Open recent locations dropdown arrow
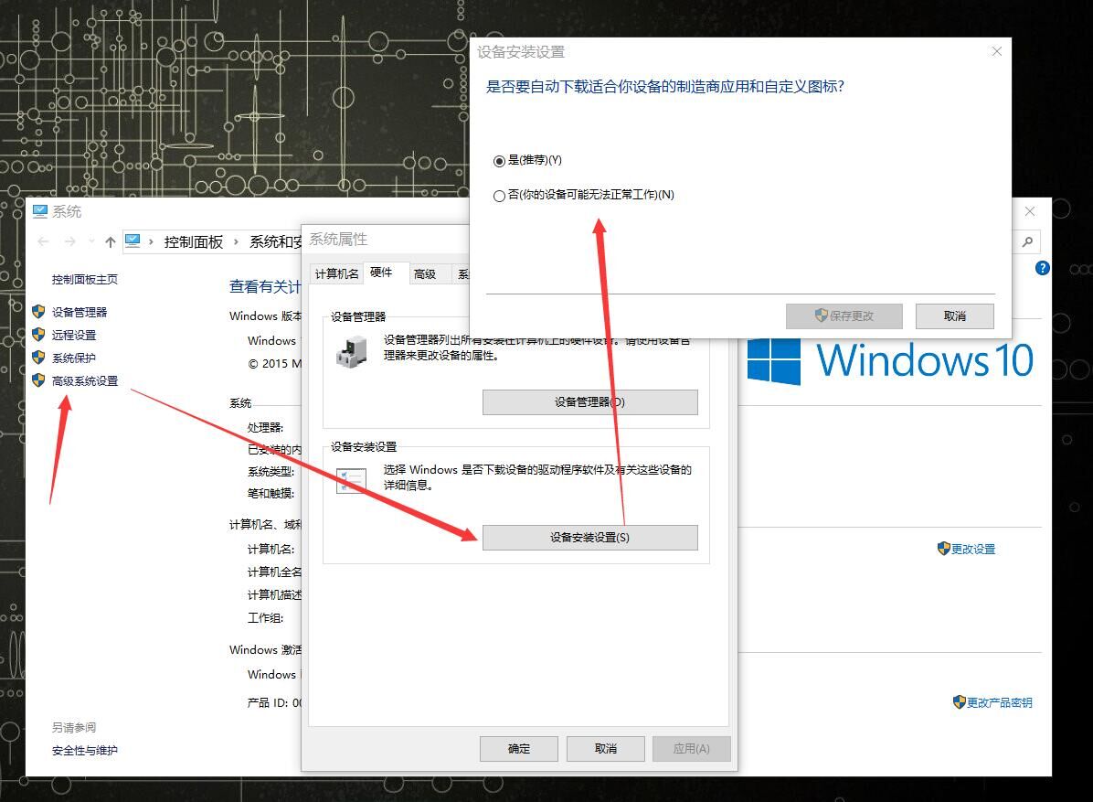1093x802 pixels. pos(91,242)
